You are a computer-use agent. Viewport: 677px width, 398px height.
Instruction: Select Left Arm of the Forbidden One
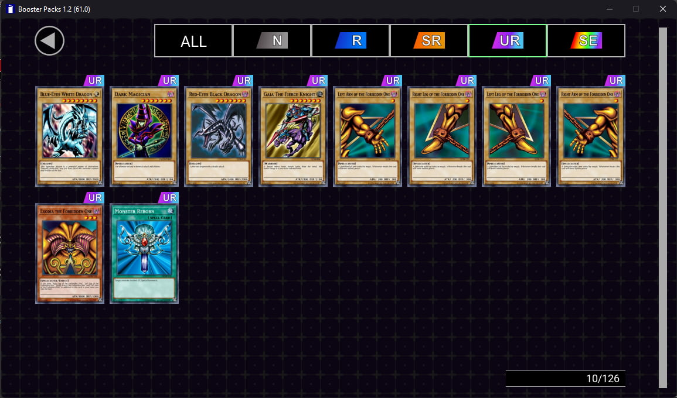click(x=368, y=136)
